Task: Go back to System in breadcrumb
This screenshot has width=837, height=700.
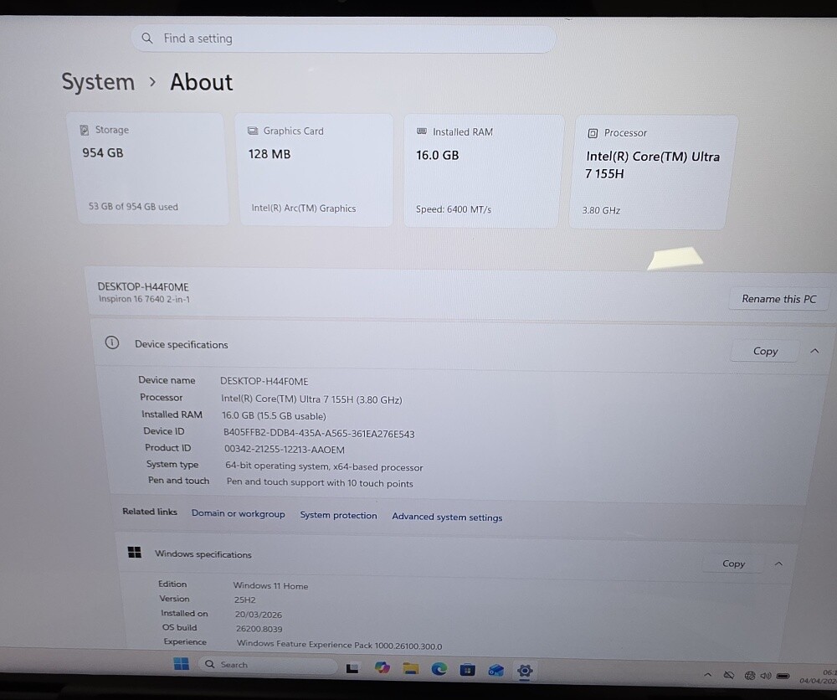Action: (x=98, y=82)
